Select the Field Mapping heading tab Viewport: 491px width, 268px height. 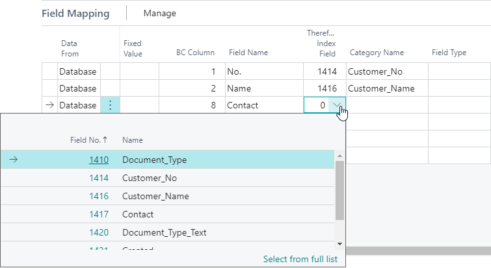click(75, 13)
